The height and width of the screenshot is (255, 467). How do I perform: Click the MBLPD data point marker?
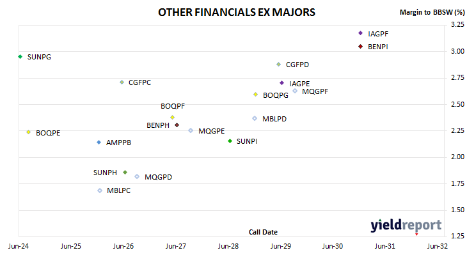click(x=255, y=118)
